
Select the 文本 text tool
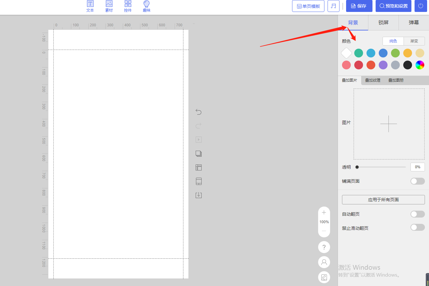pyautogui.click(x=90, y=6)
